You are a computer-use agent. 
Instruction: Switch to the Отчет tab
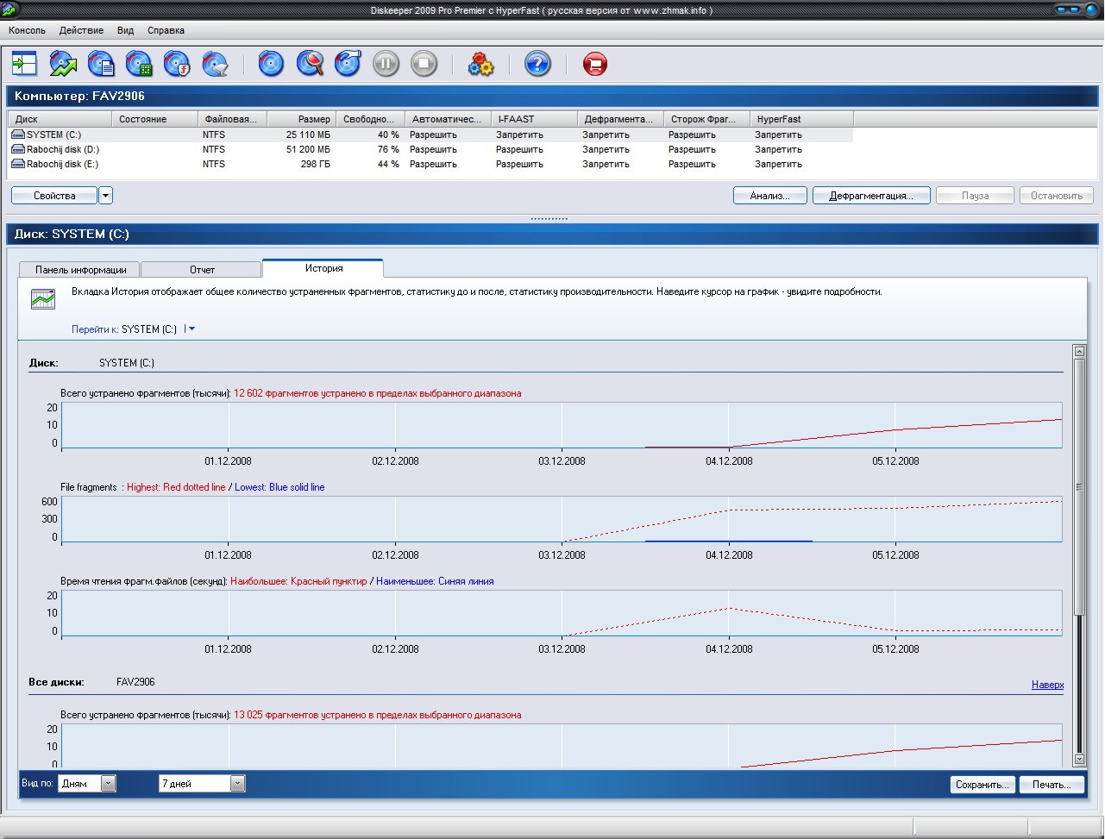click(202, 270)
